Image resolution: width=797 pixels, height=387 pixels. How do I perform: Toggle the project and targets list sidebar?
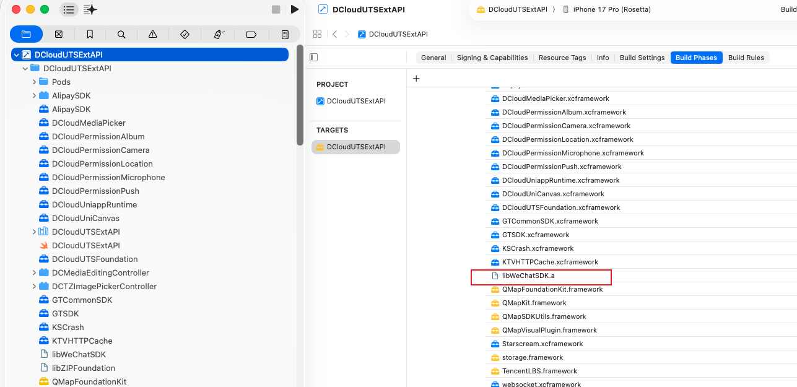[x=313, y=58]
